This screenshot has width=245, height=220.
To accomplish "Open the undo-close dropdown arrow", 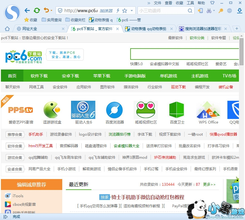I will click(51, 11).
